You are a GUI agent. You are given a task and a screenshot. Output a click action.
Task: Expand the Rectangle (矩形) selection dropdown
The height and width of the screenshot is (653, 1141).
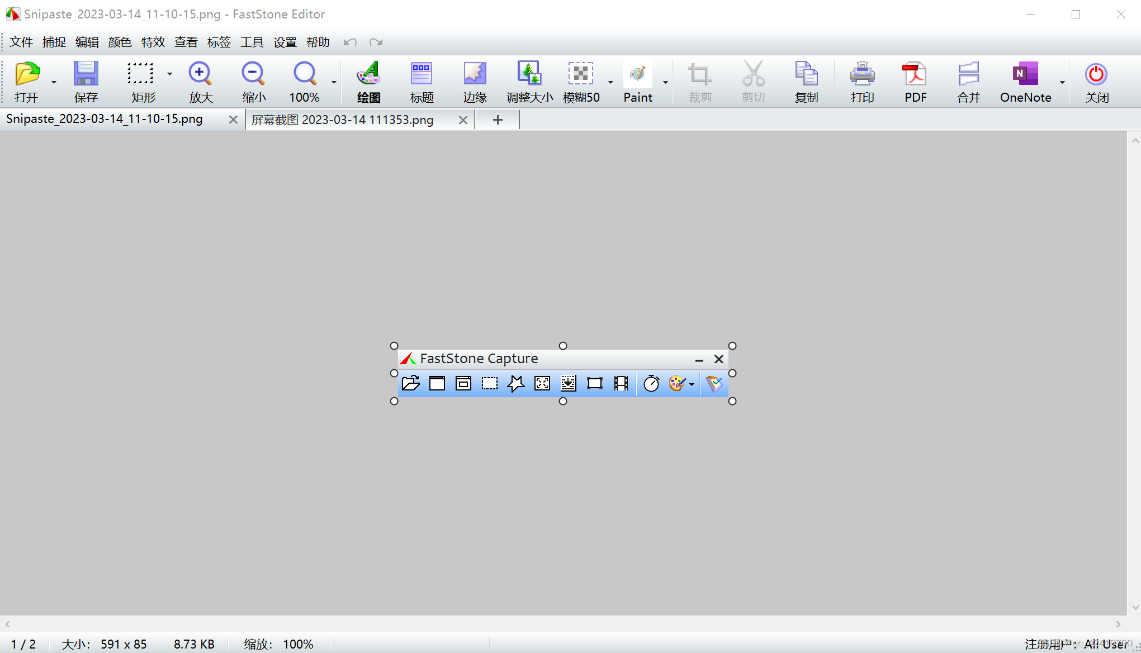point(169,74)
